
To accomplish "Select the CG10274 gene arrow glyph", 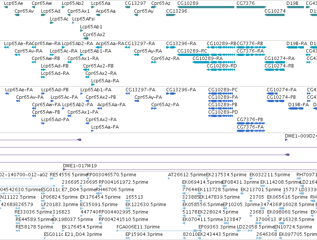I will (274, 15).
